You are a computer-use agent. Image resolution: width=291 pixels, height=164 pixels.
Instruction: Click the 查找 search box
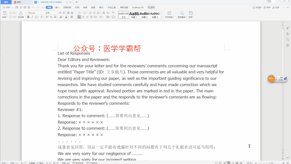pyautogui.click(x=152, y=8)
